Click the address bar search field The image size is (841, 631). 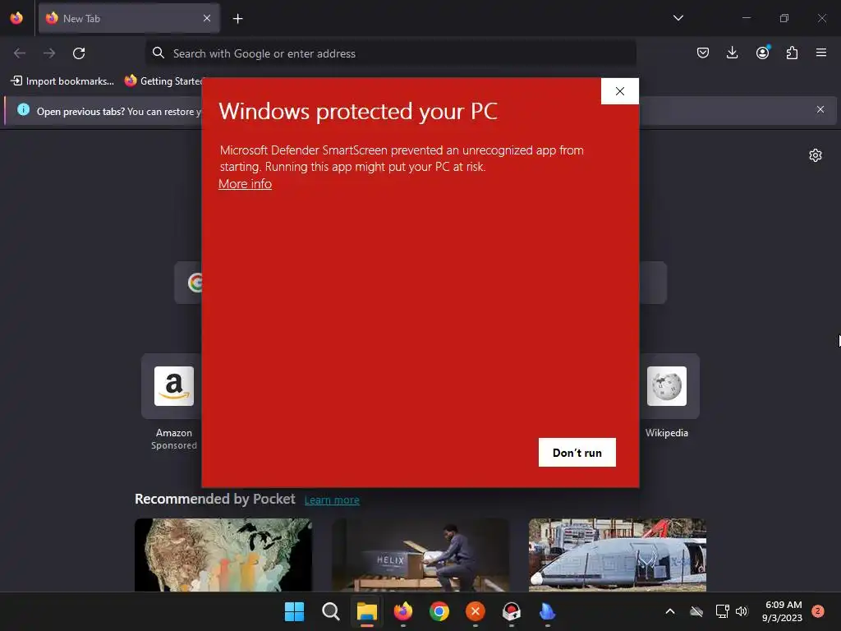point(390,53)
